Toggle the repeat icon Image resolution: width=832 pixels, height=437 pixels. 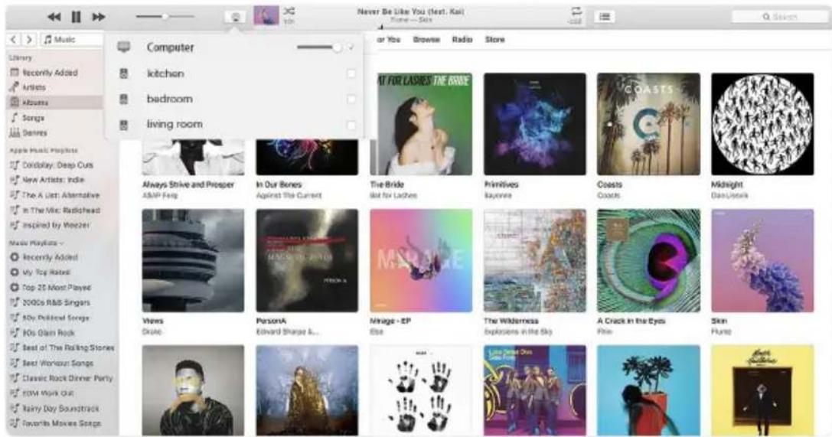tap(576, 11)
